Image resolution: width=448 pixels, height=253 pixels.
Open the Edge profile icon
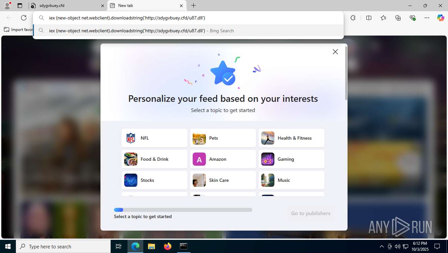click(x=7, y=6)
